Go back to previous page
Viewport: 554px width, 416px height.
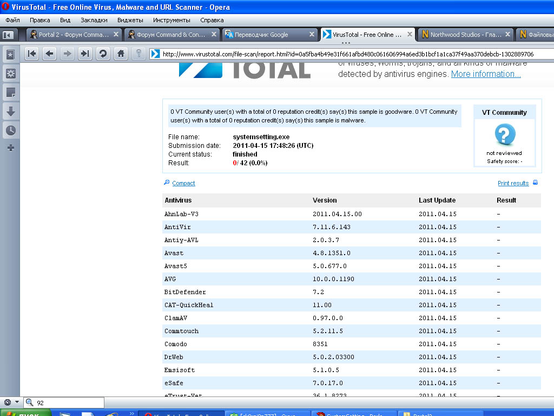(49, 54)
